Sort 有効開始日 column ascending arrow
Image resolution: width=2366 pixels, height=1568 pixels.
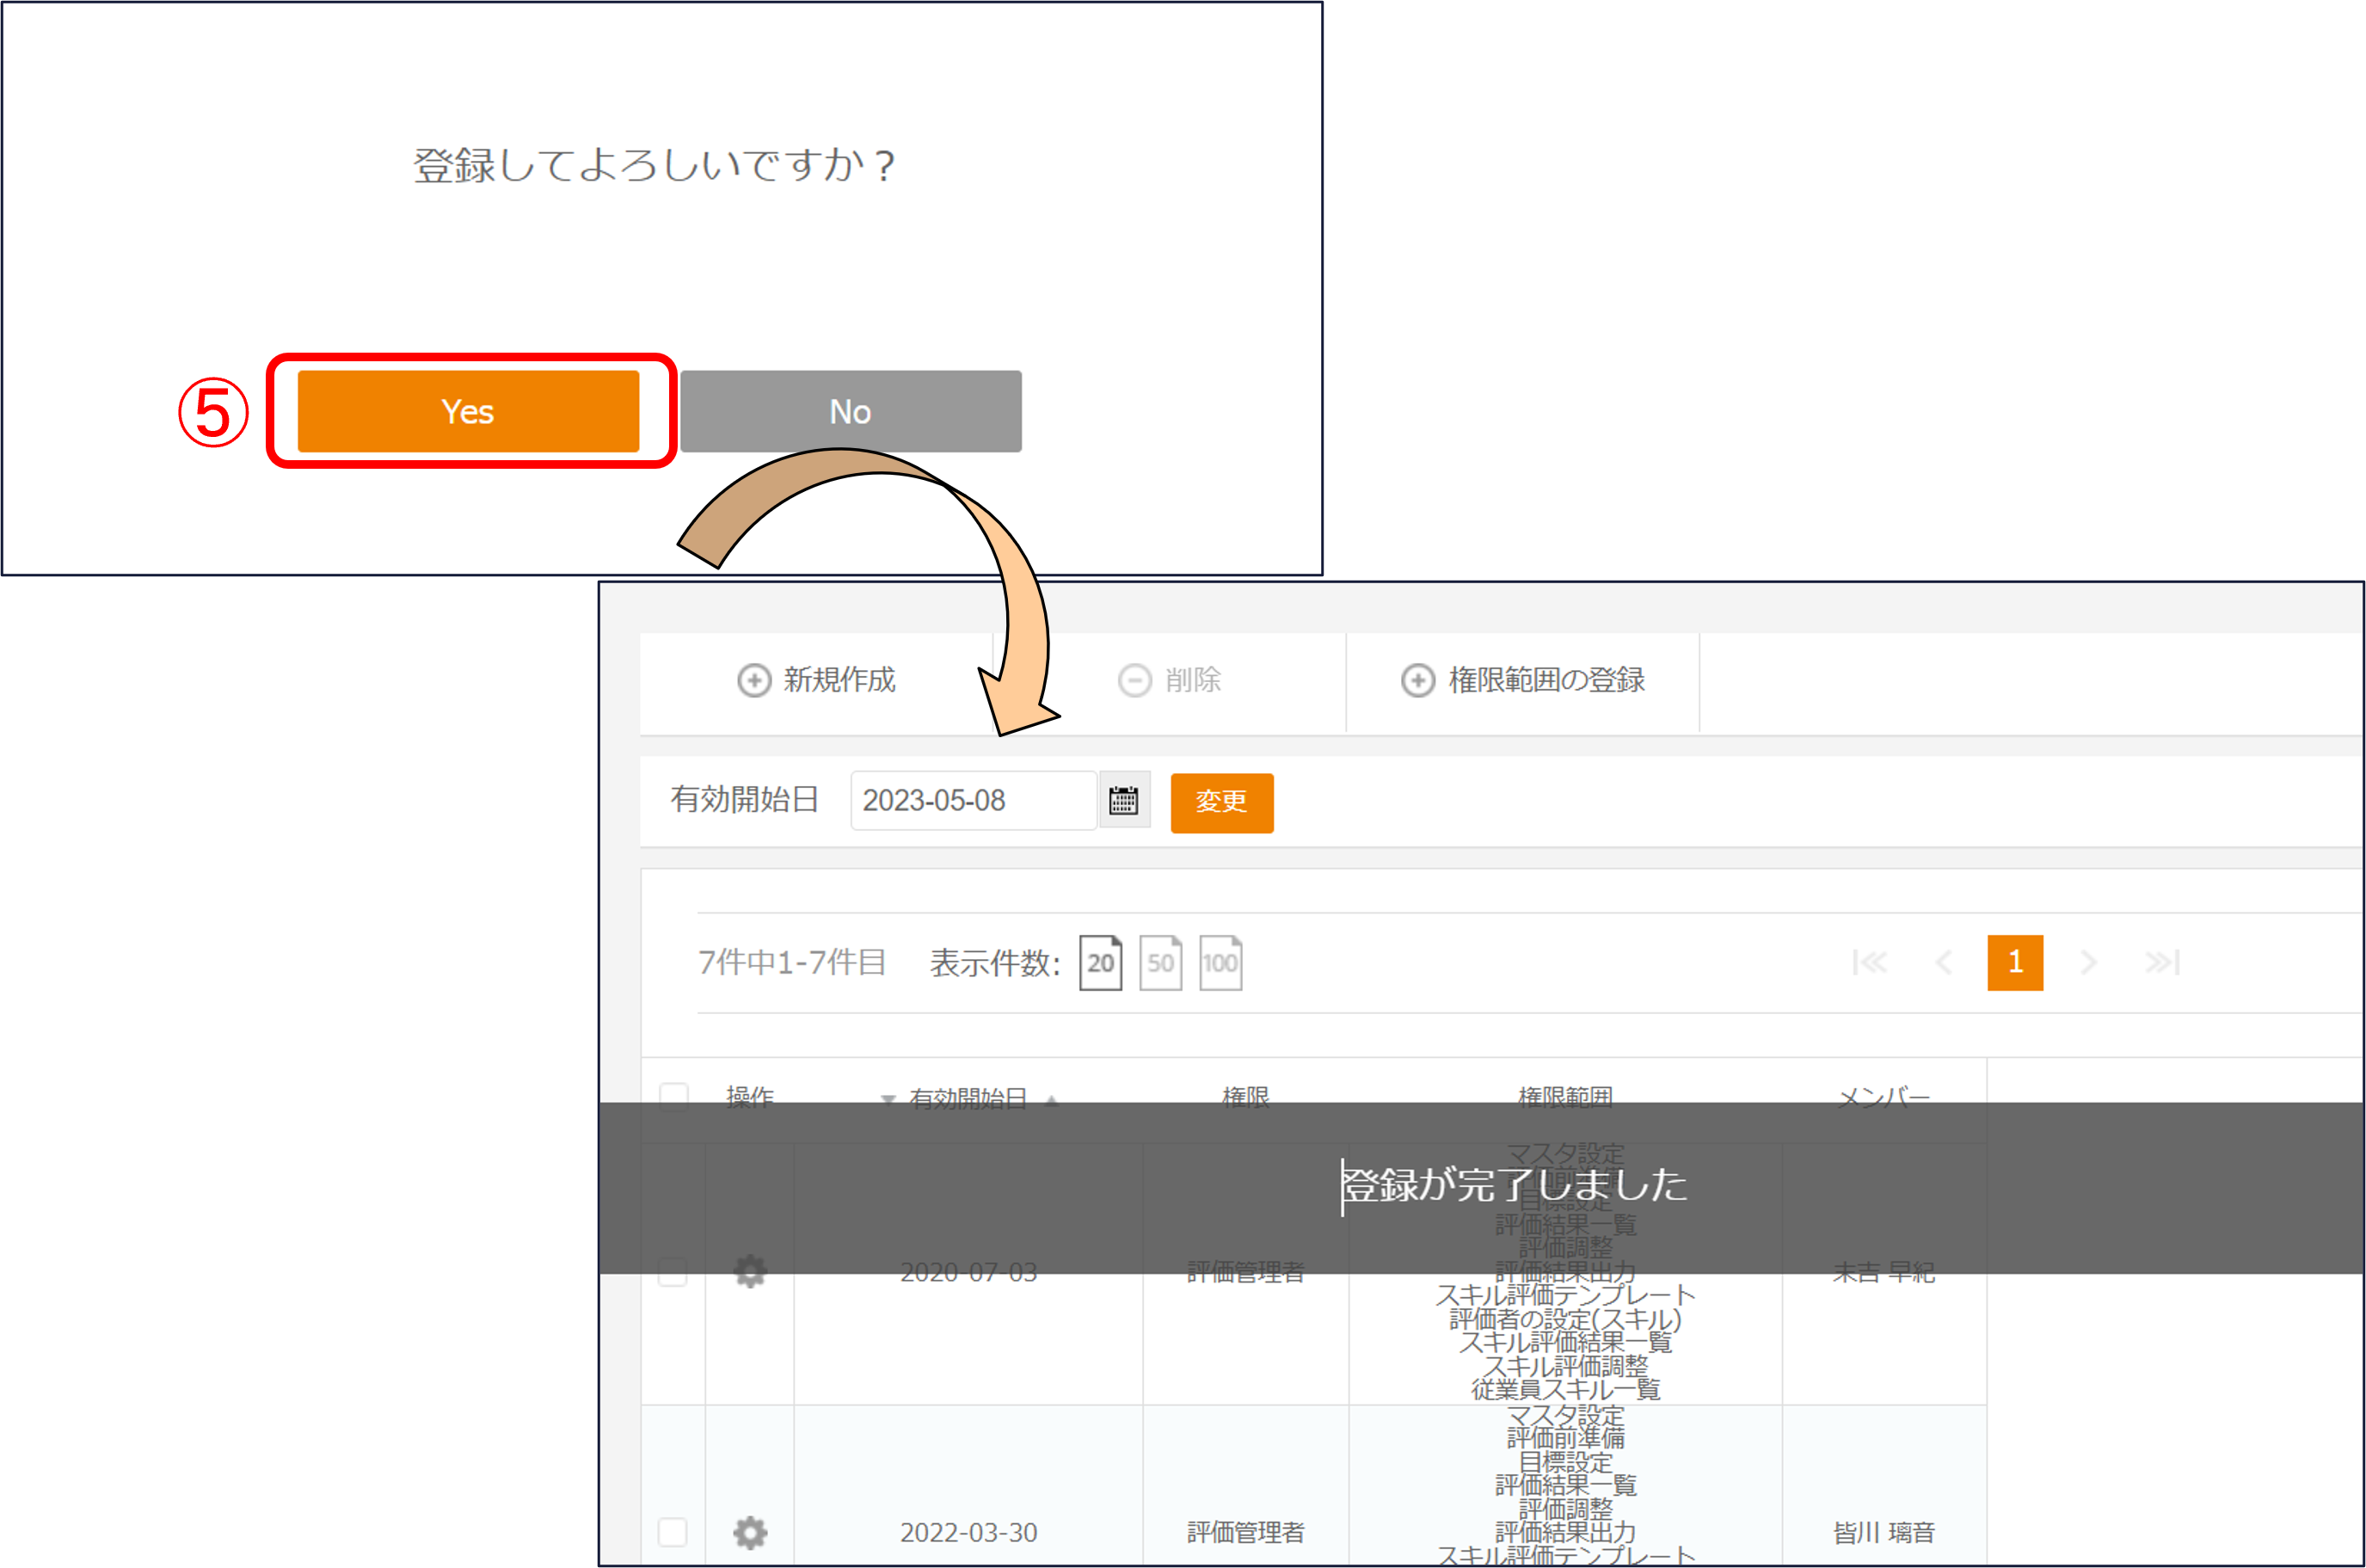pos(1051,1100)
